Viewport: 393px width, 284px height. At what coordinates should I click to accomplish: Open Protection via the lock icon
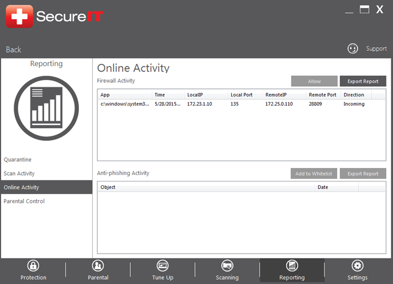pos(33,266)
